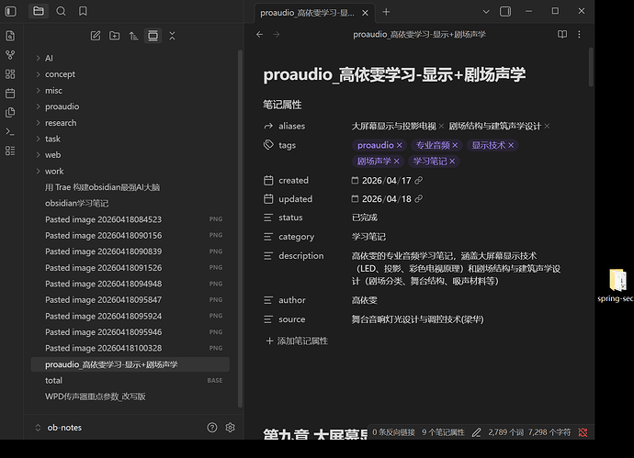Screen dimensions: 634x458
Task: Toggle editing mode pencil in status bar
Action: point(476,432)
